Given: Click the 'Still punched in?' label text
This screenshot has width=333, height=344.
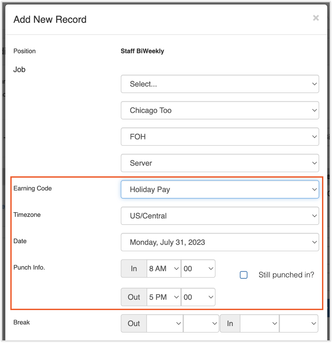Looking at the screenshot, I should 286,275.
